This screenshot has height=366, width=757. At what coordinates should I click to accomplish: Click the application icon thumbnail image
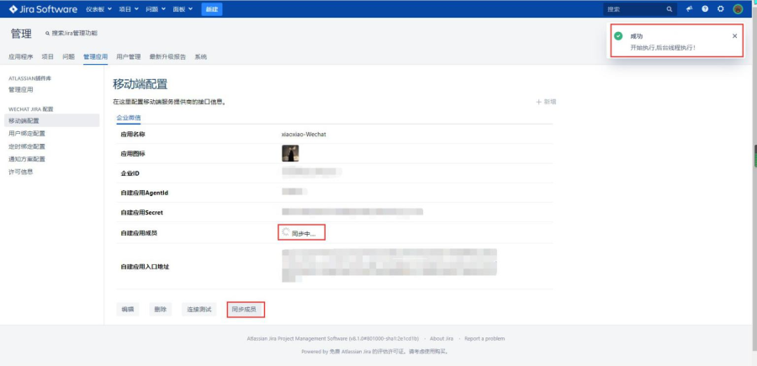point(289,153)
